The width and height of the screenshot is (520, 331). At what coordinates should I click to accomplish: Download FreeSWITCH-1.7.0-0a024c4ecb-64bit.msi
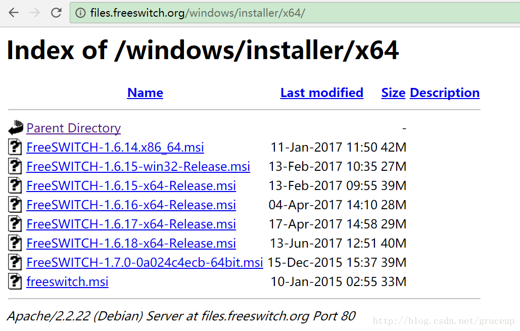point(145,263)
